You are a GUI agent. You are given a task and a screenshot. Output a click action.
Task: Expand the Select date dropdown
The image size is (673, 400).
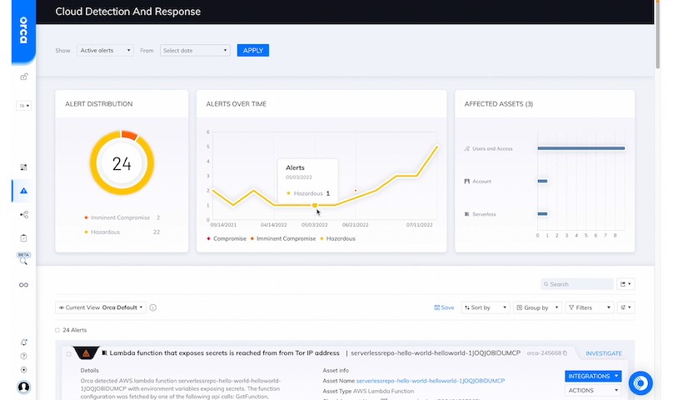click(x=194, y=51)
